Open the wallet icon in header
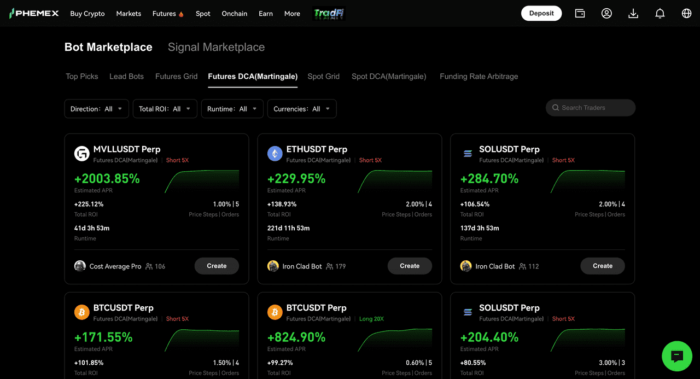The image size is (700, 379). 580,13
